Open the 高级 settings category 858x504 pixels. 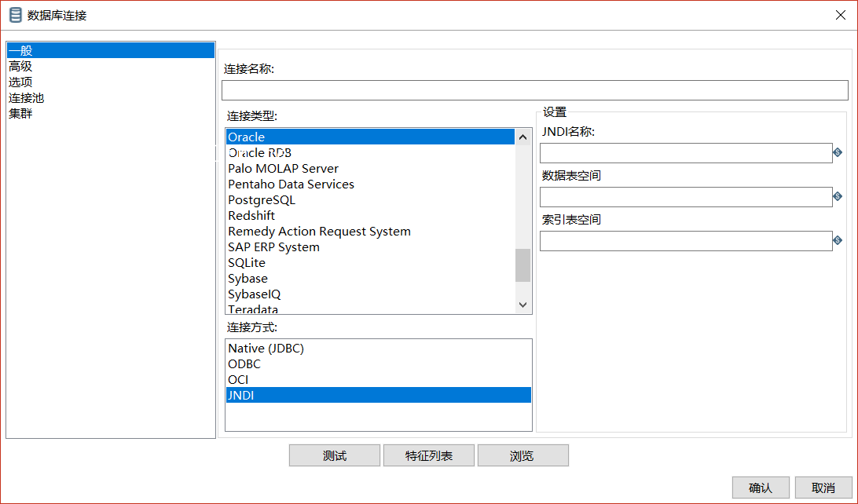coord(111,66)
